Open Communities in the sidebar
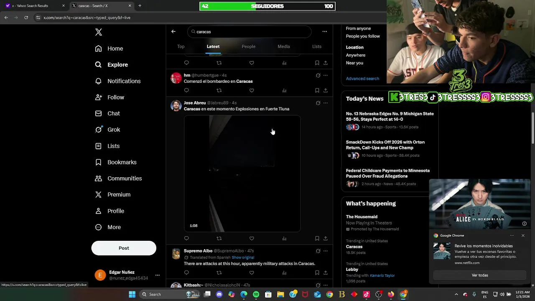The width and height of the screenshot is (535, 301). click(118, 179)
